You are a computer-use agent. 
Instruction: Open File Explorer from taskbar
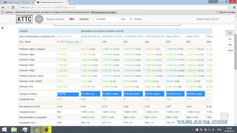pyautogui.click(x=14, y=130)
